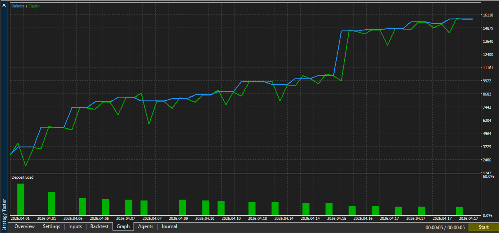The width and height of the screenshot is (499, 233).
Task: Click the 4964 axis value
Action: point(488,134)
